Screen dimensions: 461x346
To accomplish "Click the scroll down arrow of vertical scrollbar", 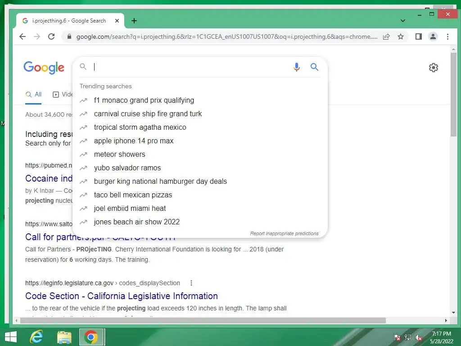I will 453,313.
